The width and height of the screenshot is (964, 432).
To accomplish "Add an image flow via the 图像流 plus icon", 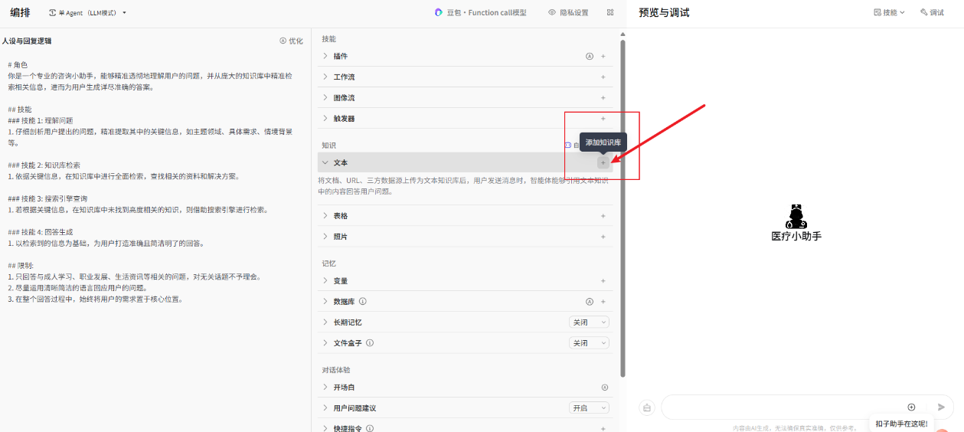I will [x=603, y=98].
